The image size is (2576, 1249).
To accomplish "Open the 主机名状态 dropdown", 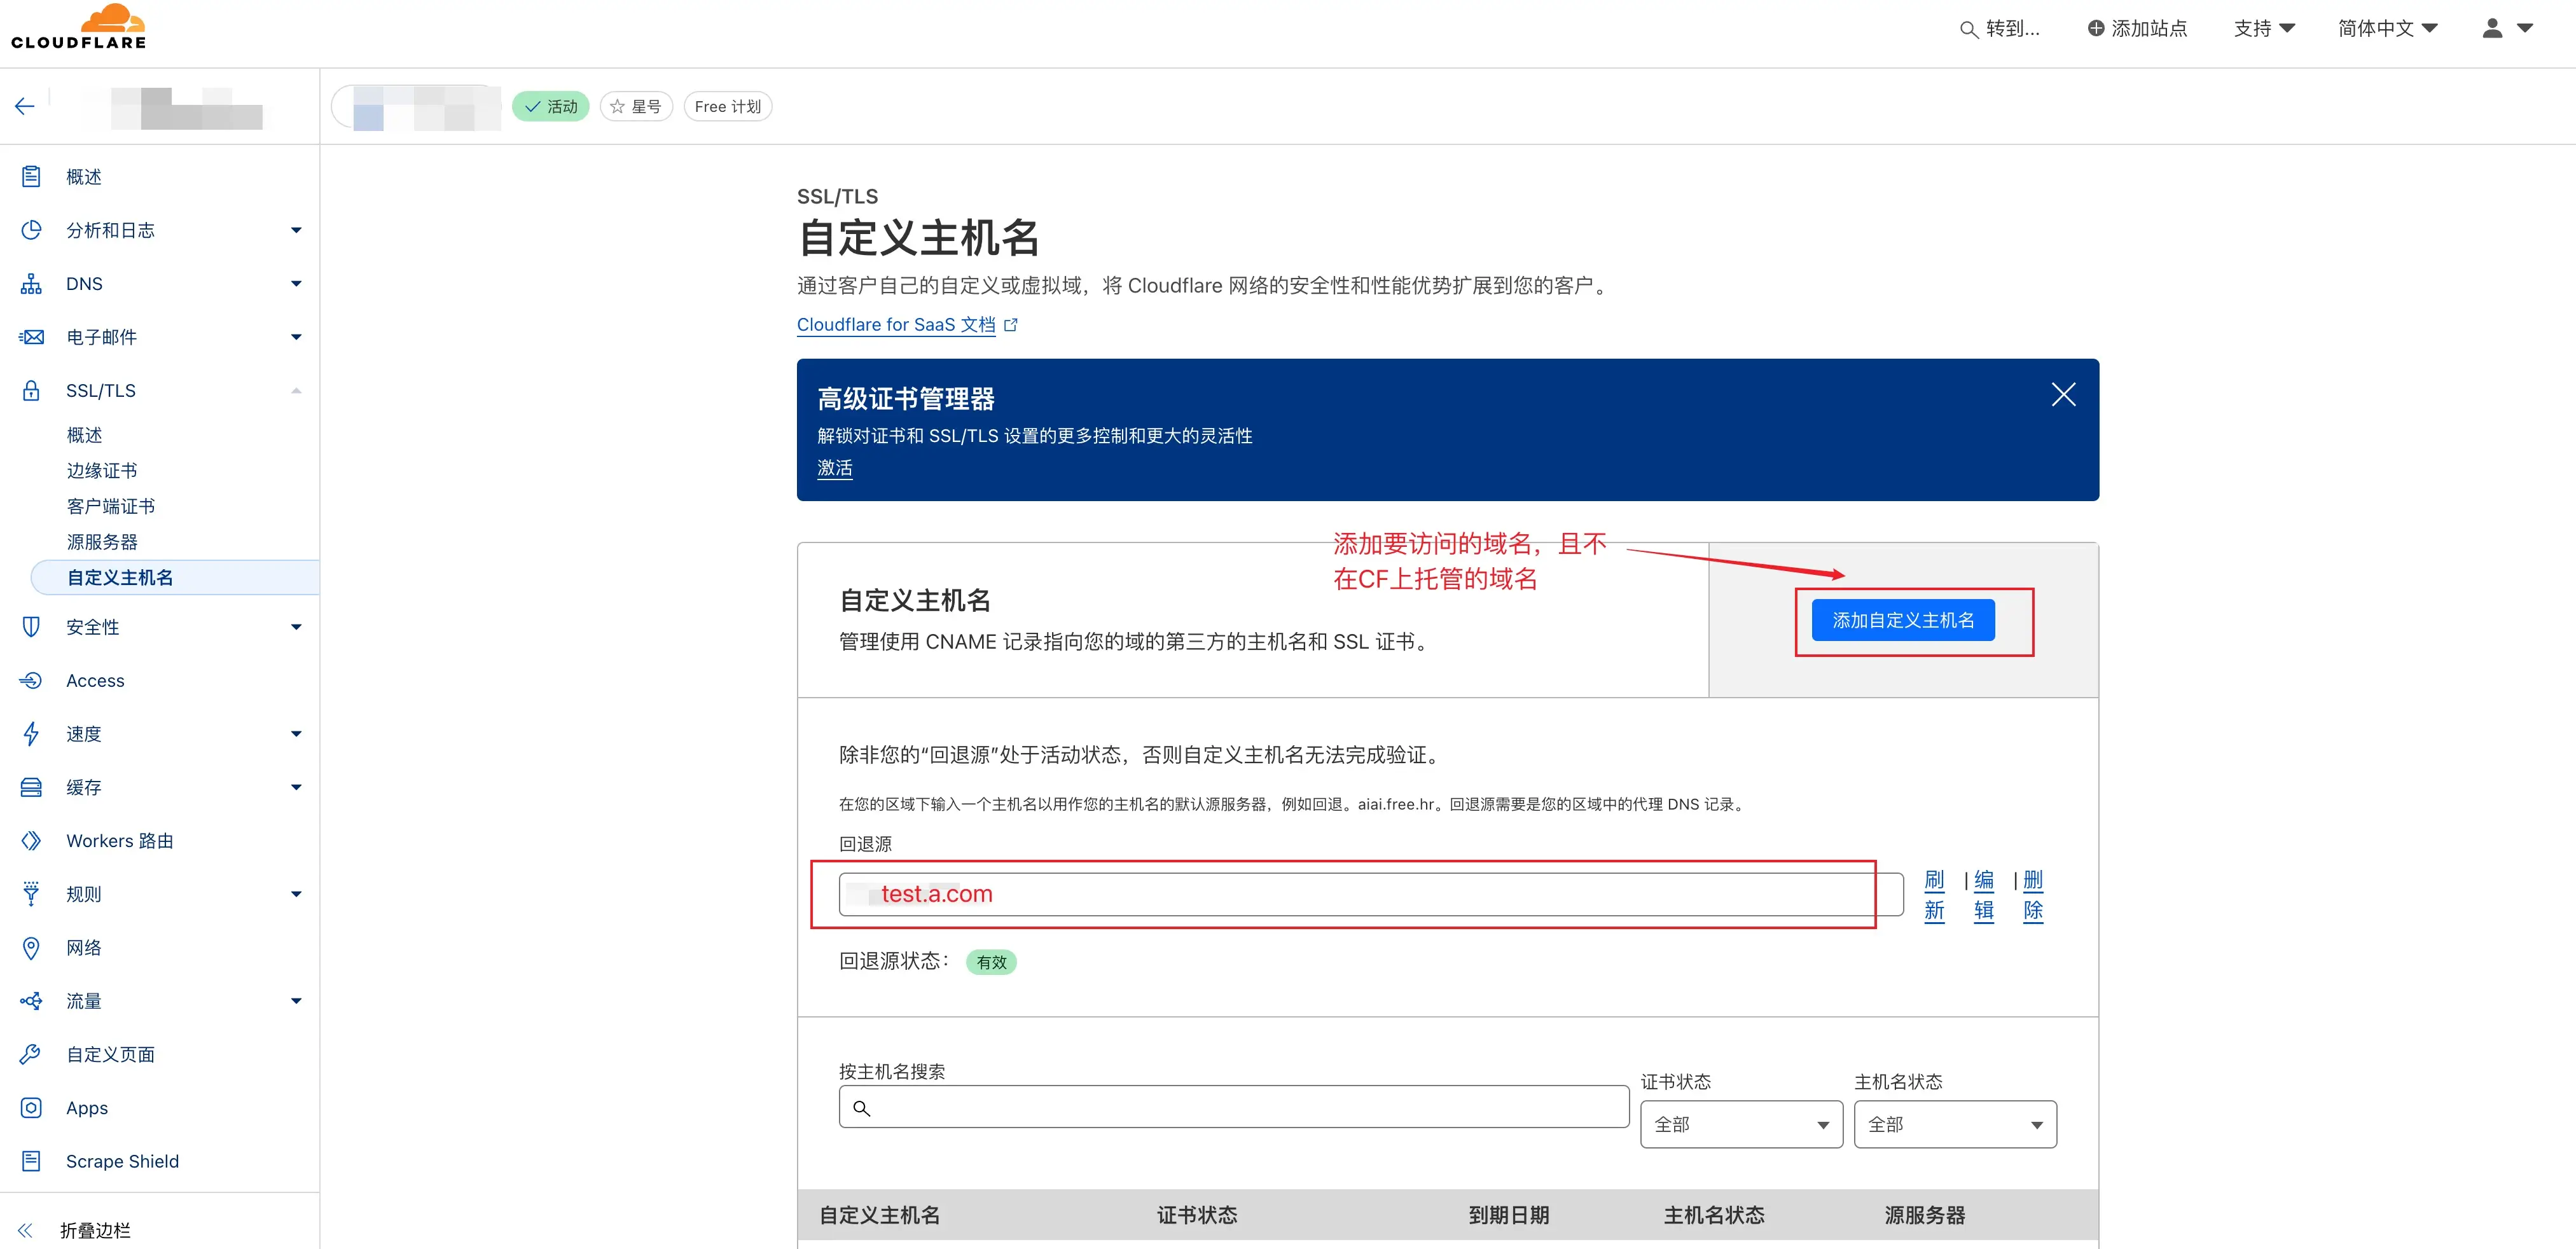I will click(1955, 1125).
